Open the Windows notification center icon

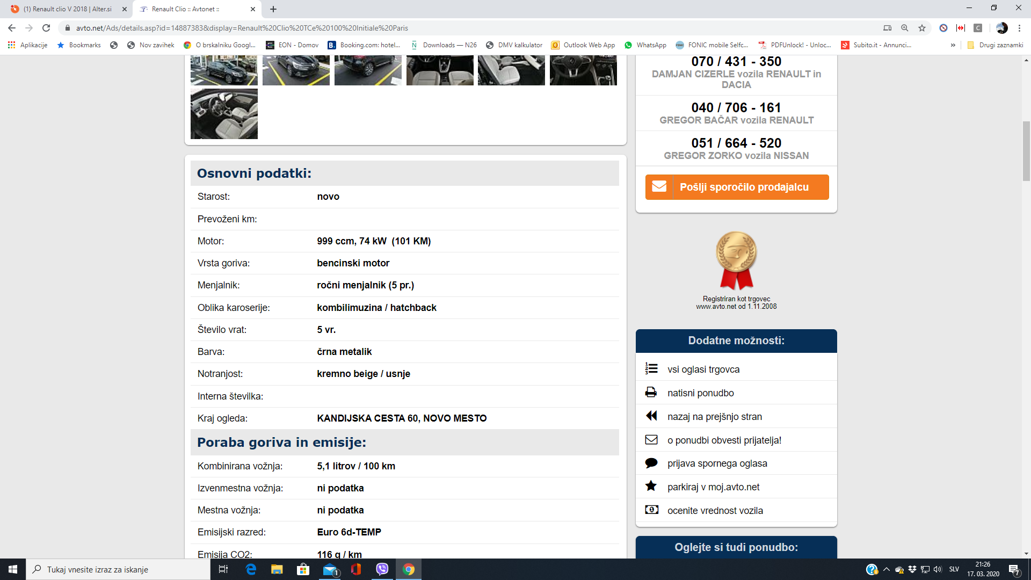click(1014, 569)
